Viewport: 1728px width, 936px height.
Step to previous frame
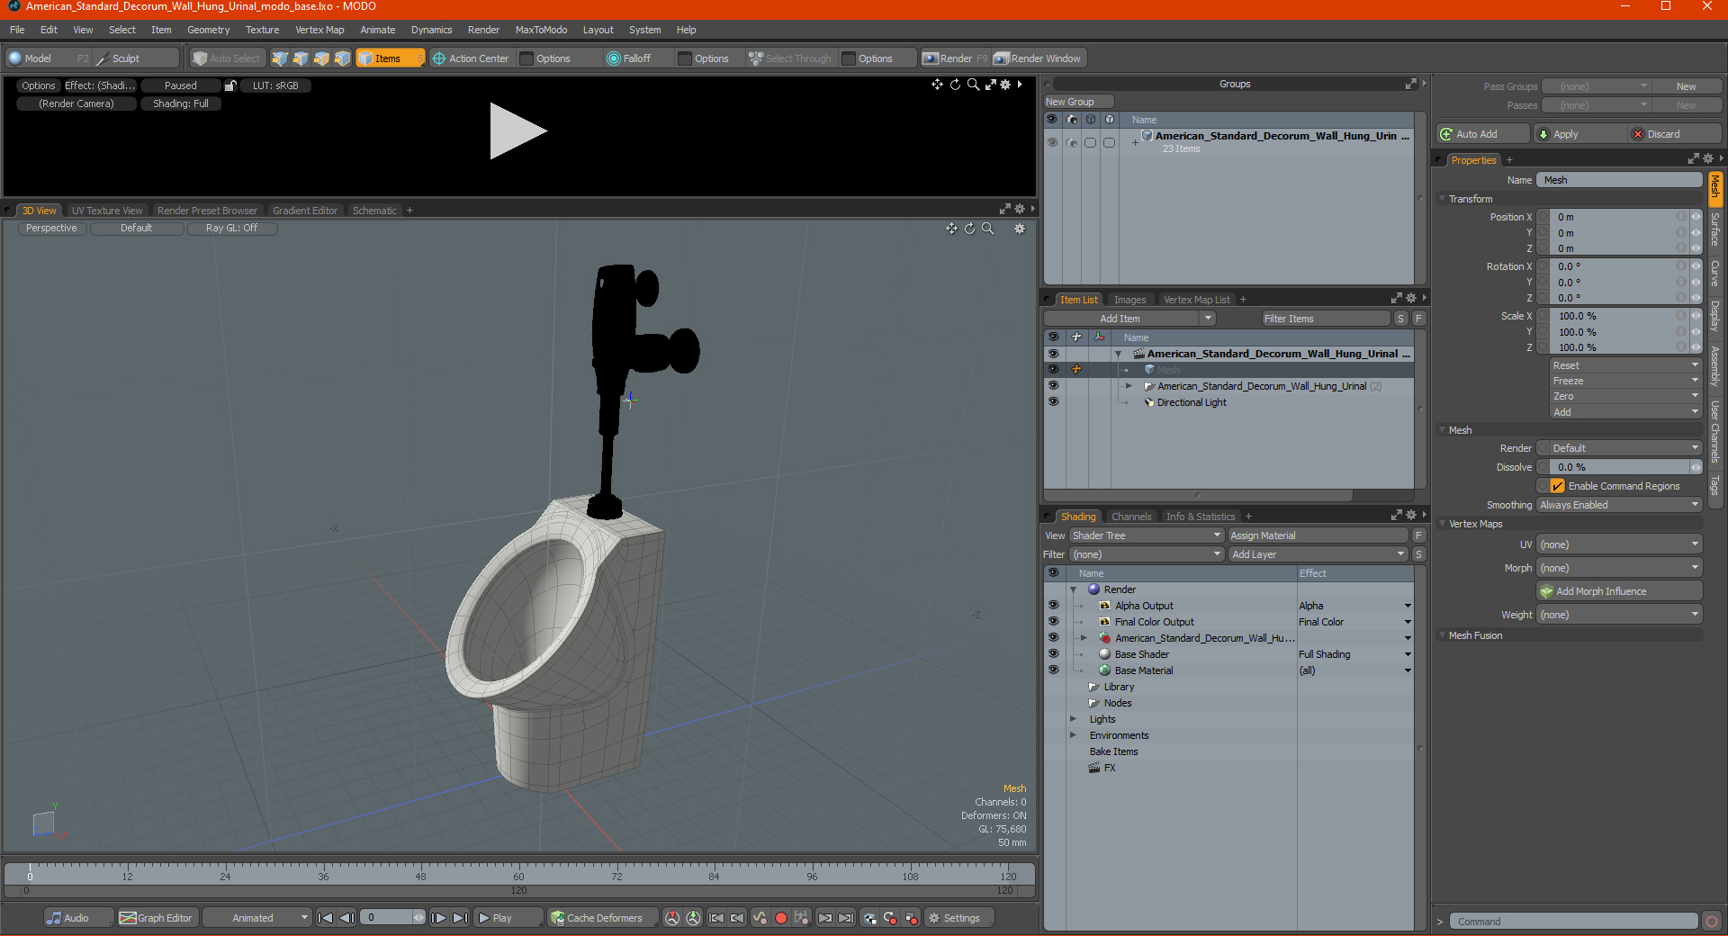[x=347, y=918]
